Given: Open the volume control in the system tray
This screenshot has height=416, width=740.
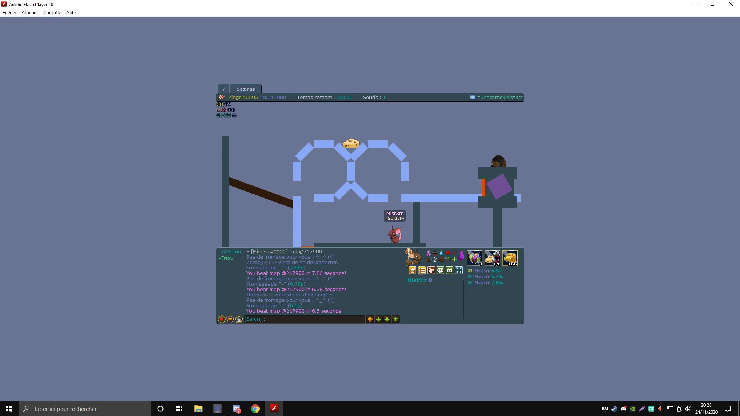Looking at the screenshot, I should 688,409.
